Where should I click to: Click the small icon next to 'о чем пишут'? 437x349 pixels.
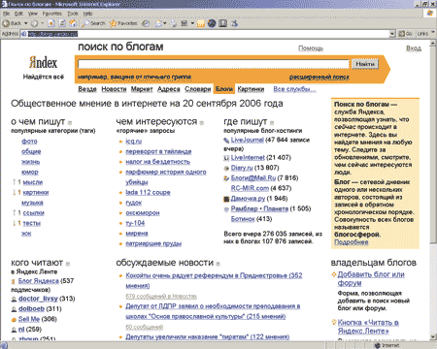pos(70,123)
